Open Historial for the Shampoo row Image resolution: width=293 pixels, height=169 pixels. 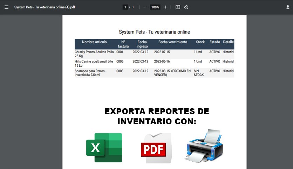click(x=229, y=71)
